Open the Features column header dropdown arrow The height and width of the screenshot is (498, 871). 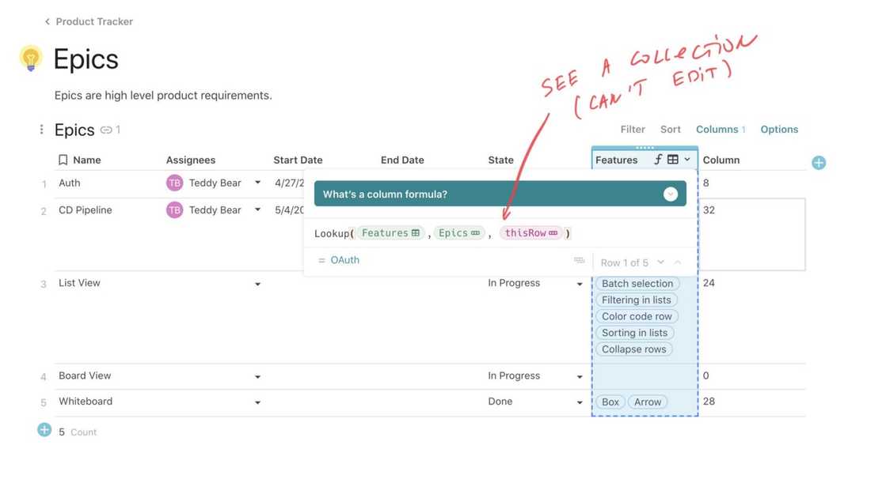tap(687, 159)
